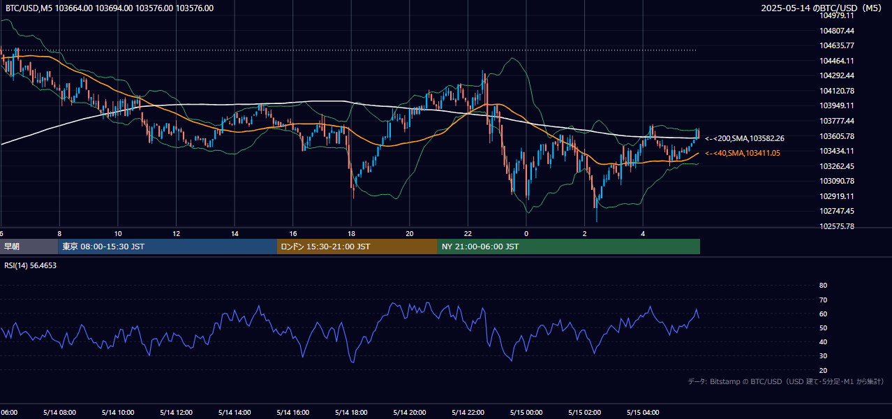
Task: Click hour 12 on the price chart axis
Action: coord(177,233)
